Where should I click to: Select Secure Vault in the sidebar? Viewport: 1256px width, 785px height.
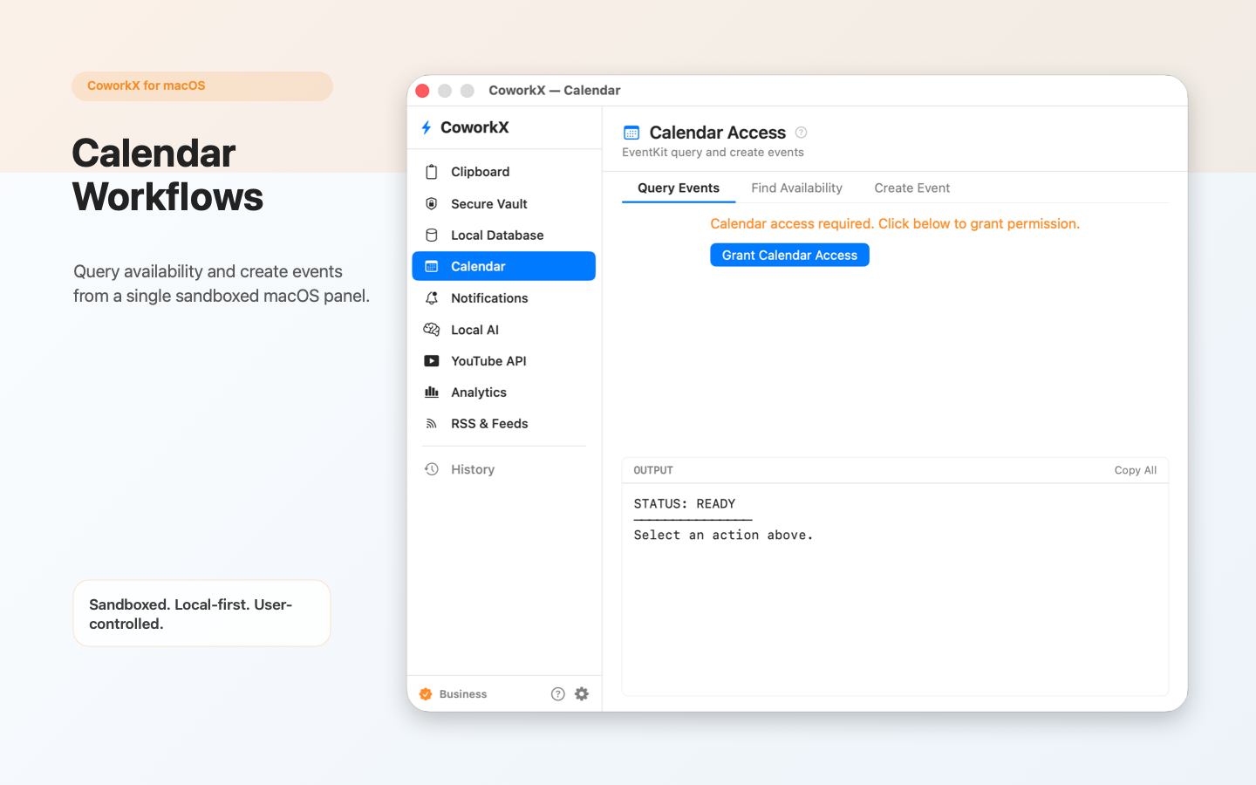[503, 203]
